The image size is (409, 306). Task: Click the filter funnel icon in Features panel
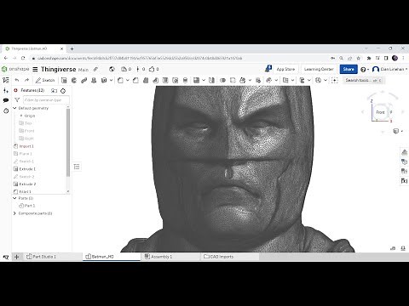[17, 100]
